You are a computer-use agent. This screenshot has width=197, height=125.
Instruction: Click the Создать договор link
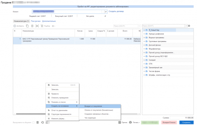pyautogui.click(x=116, y=11)
